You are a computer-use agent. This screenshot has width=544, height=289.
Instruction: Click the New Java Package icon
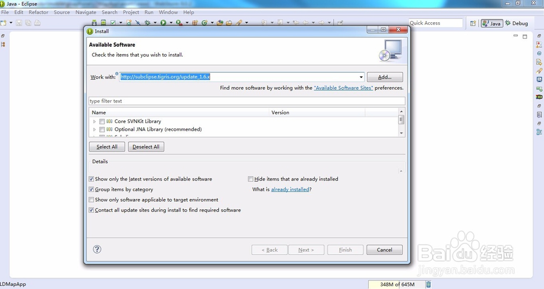pos(195,23)
